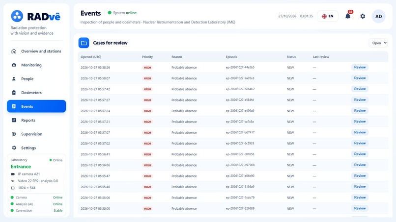The height and width of the screenshot is (222, 396).
Task: Review case ep-20261027-e06e90
Action: tap(360, 175)
